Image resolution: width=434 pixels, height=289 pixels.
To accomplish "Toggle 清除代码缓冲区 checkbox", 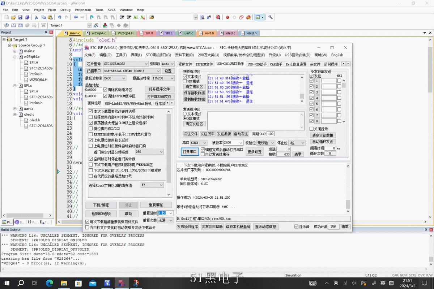I will (105, 90).
